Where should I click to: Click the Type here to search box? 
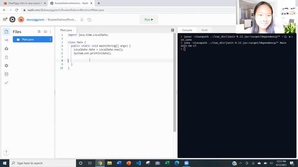[x=43, y=163]
